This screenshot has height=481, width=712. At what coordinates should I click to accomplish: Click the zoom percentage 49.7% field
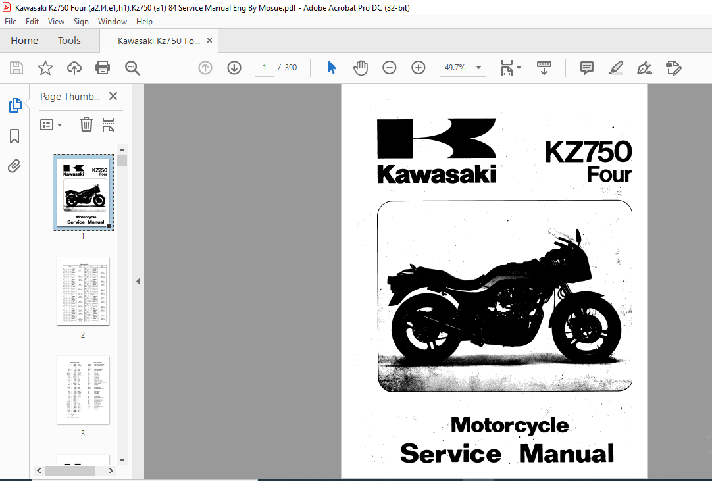455,68
